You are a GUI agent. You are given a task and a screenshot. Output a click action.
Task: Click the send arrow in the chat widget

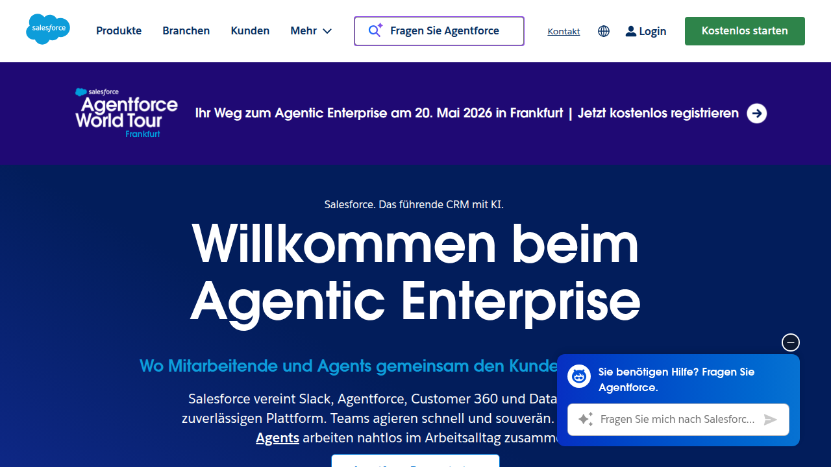coord(771,420)
